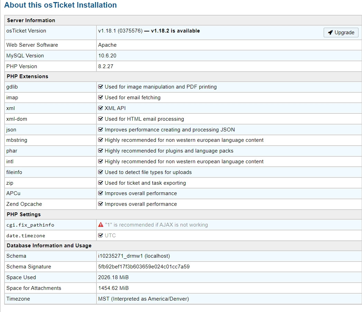Click the 'About this osTicket Installation' heading
This screenshot has width=362, height=312.
click(61, 5)
